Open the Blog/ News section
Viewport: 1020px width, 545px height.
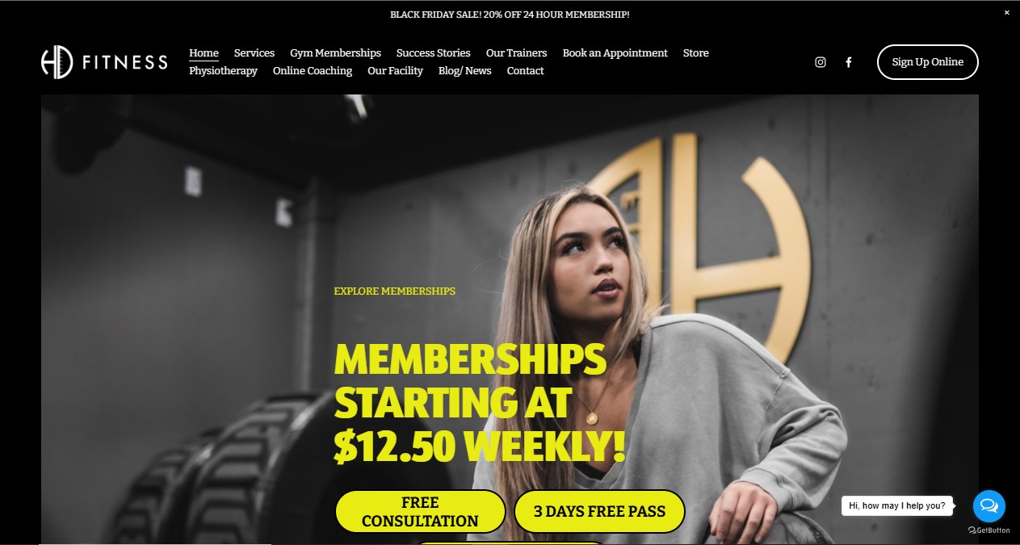[x=465, y=71]
